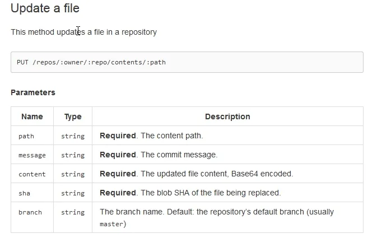Click the "Update a file" heading

point(45,9)
